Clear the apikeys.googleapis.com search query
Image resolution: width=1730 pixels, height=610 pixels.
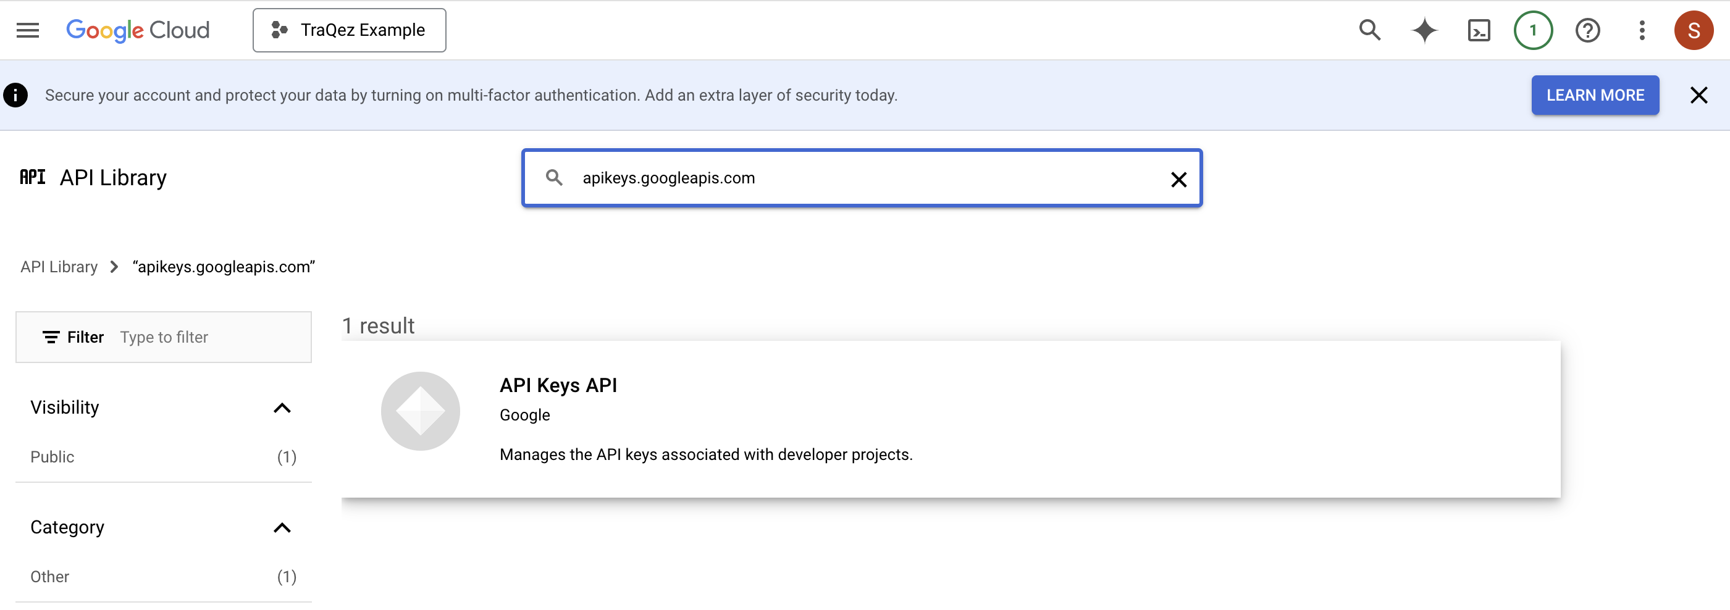click(1178, 178)
